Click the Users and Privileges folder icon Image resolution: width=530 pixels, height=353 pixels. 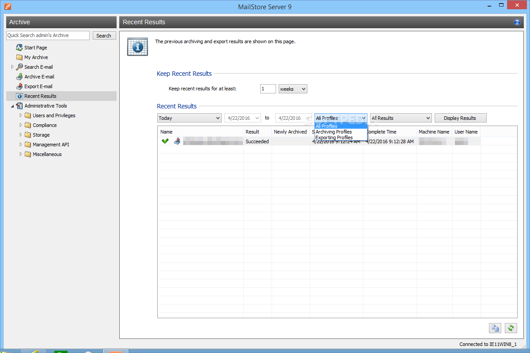coord(28,115)
